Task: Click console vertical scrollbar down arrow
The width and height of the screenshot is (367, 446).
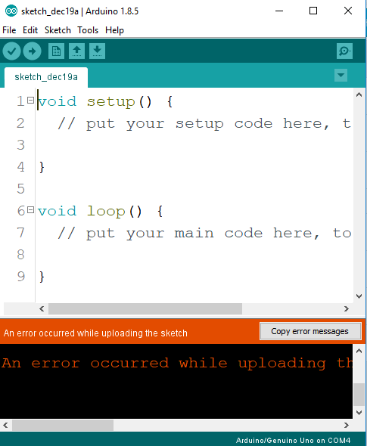Action: pos(359,413)
